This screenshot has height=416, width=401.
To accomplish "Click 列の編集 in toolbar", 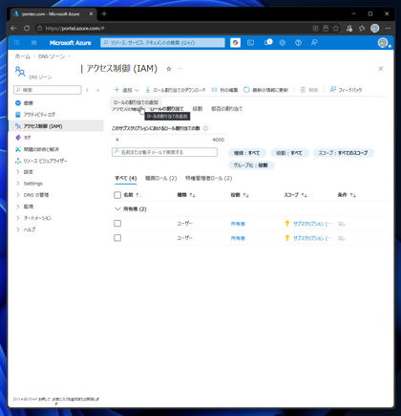I will tap(224, 90).
